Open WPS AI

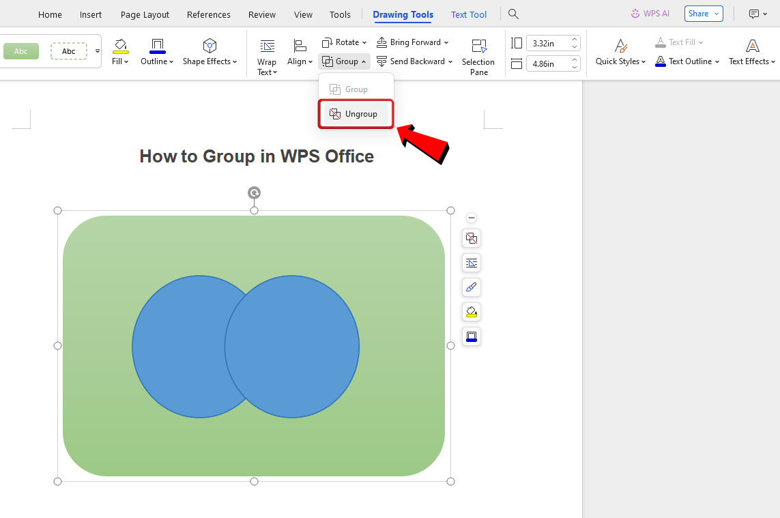[650, 13]
